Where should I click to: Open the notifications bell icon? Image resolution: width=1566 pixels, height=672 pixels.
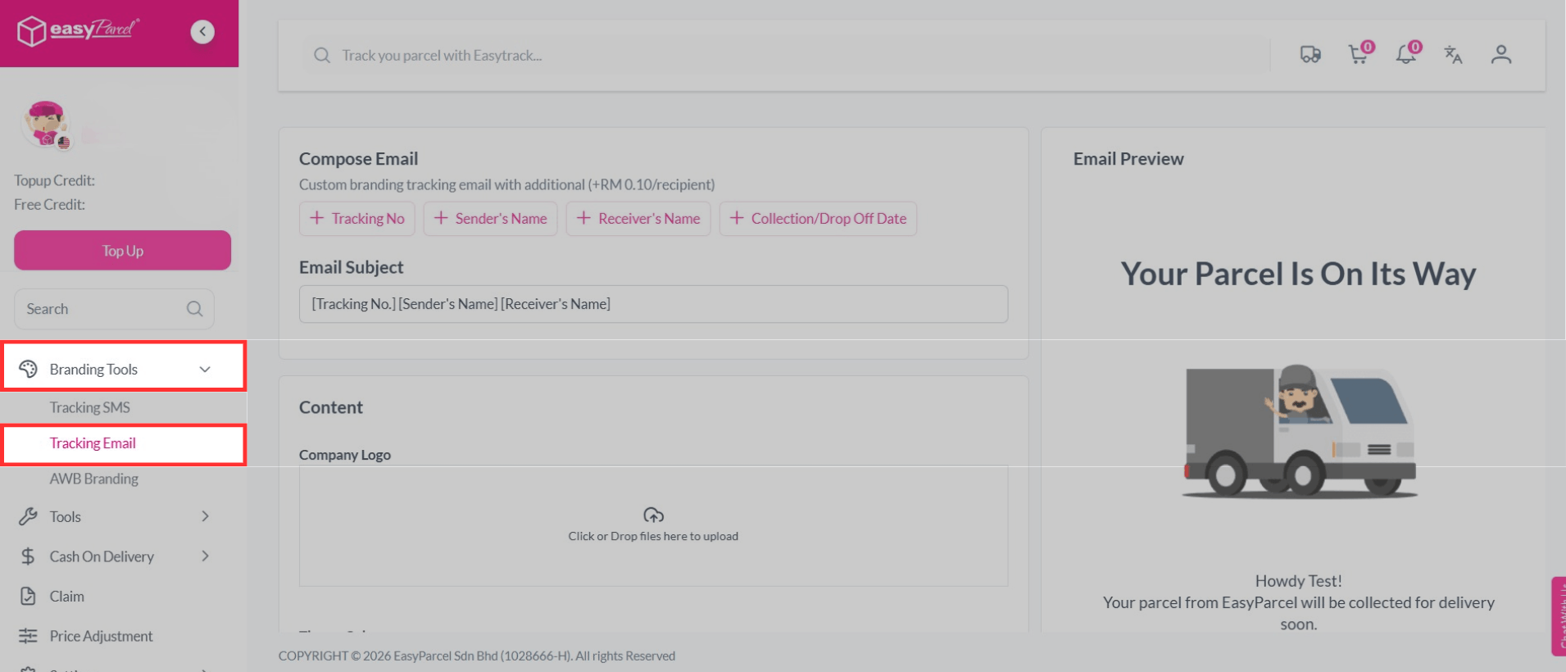point(1407,53)
